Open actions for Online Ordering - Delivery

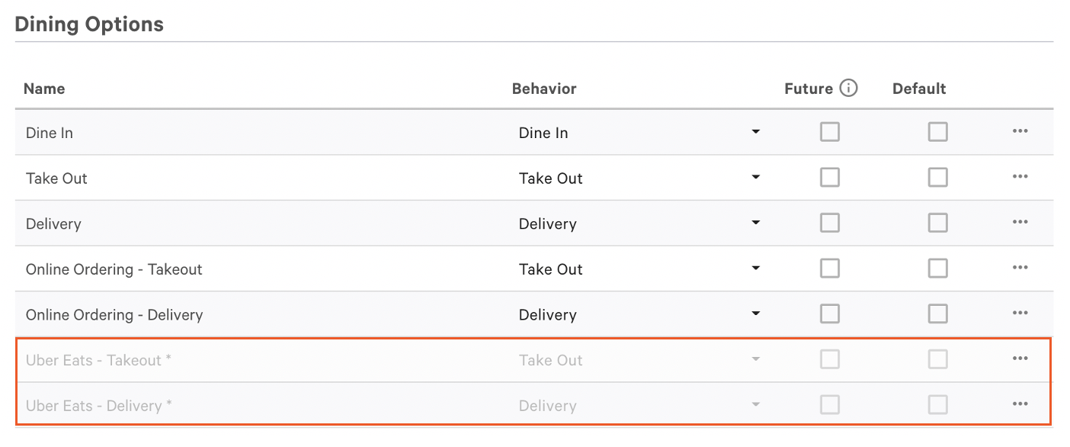[1020, 314]
